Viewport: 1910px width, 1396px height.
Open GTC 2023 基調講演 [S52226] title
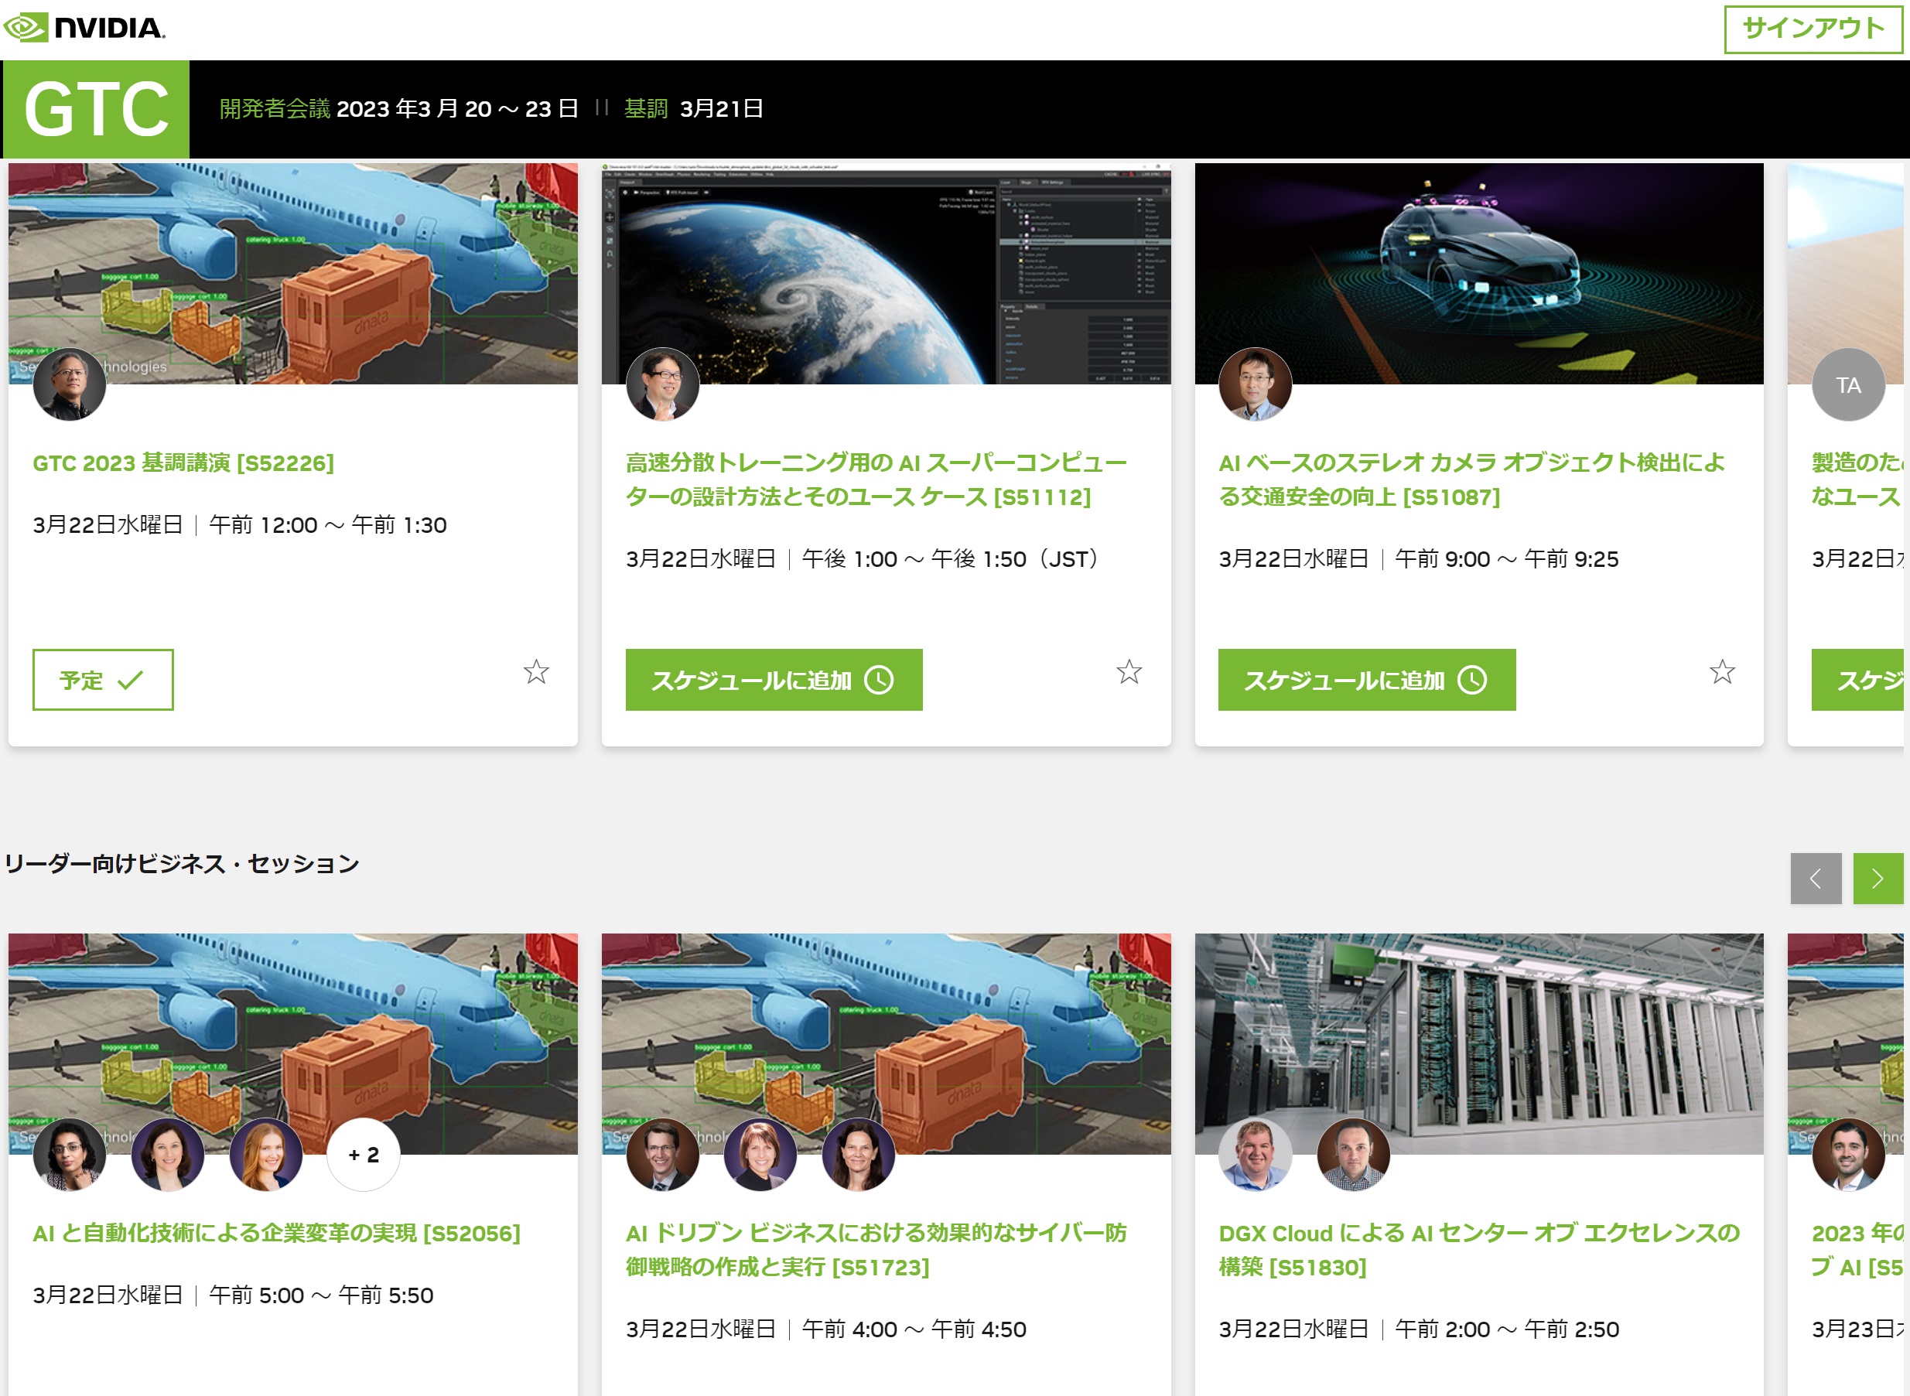(x=183, y=463)
